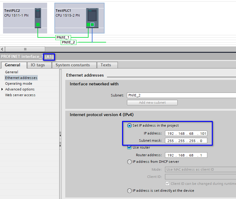Toggle Client ID can be changed during runtime

coord(167,184)
